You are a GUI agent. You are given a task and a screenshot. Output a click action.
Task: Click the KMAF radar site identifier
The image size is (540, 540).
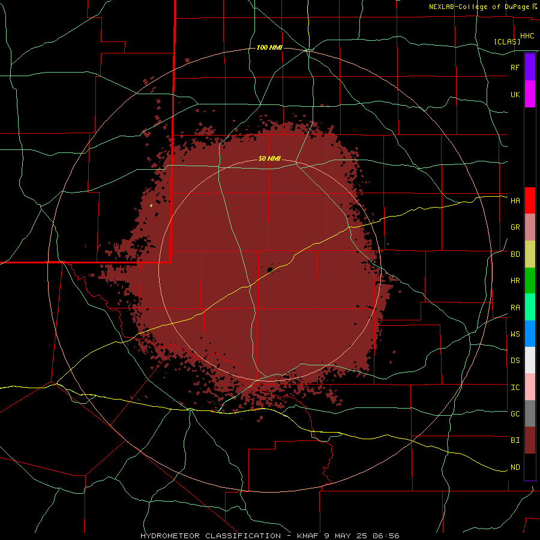tap(307, 536)
